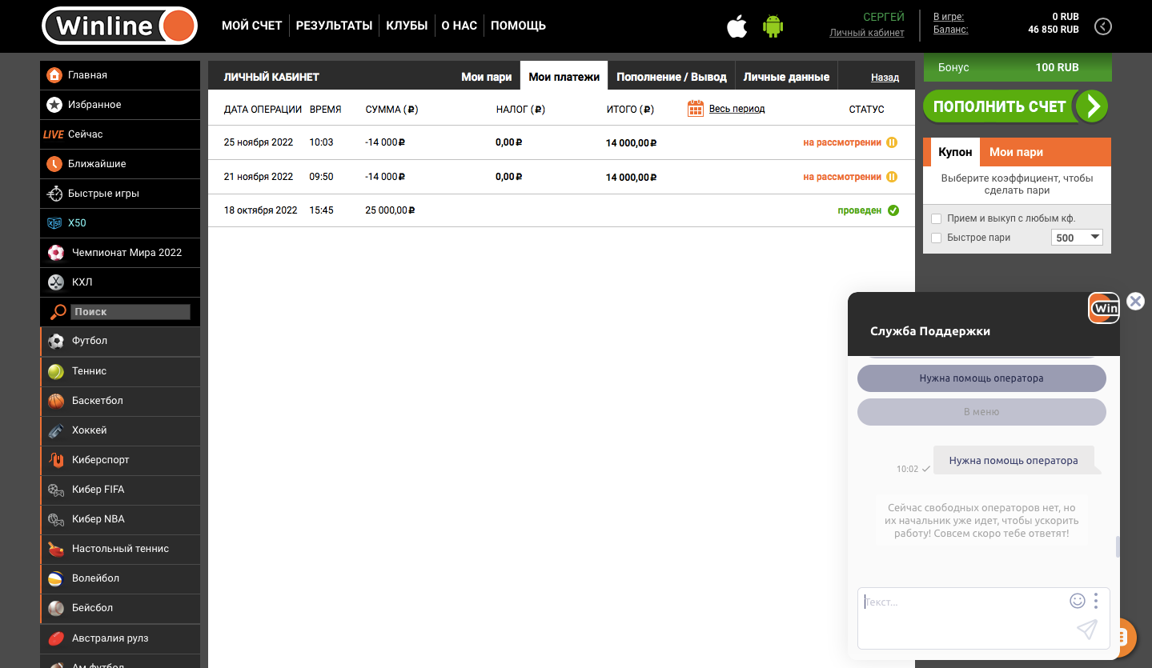Switch to 'Пополнение / Вывод' tab
The width and height of the screenshot is (1152, 668).
tap(671, 77)
